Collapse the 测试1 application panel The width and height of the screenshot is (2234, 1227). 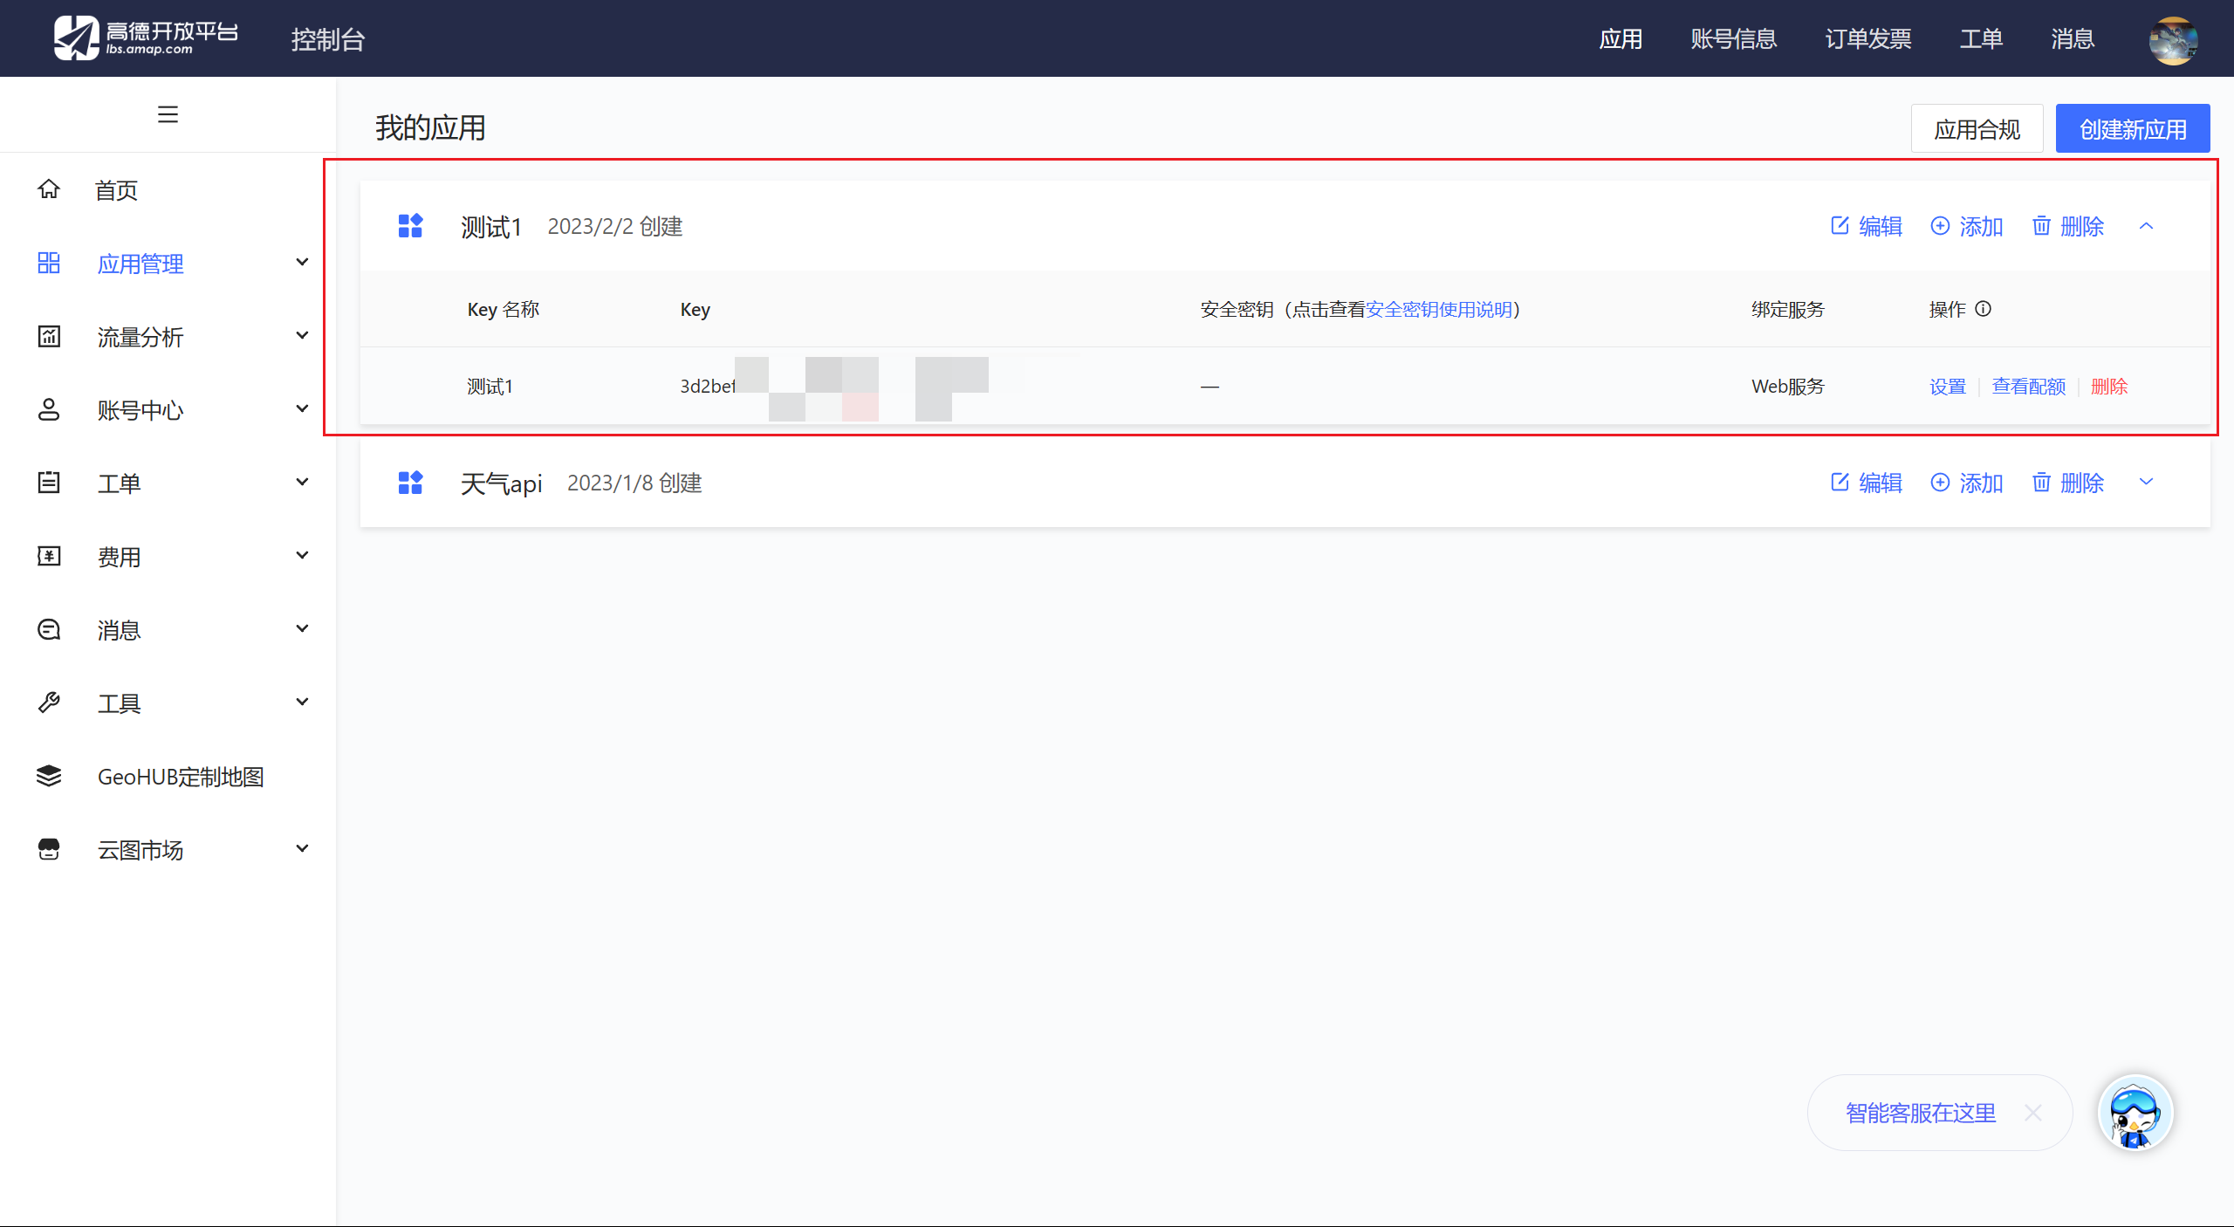pyautogui.click(x=2146, y=226)
